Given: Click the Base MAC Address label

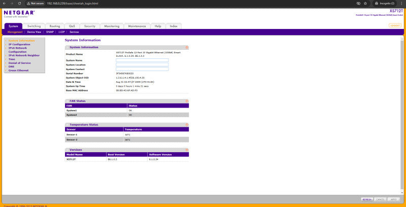Looking at the screenshot, I should coord(77,90).
